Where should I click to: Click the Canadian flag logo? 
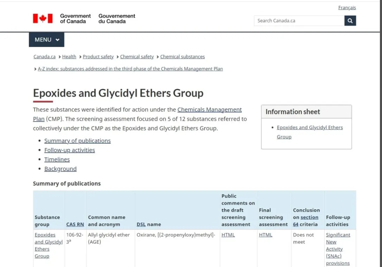point(43,19)
